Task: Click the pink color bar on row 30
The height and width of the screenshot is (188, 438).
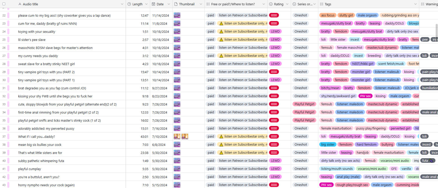Action: coord(8,80)
